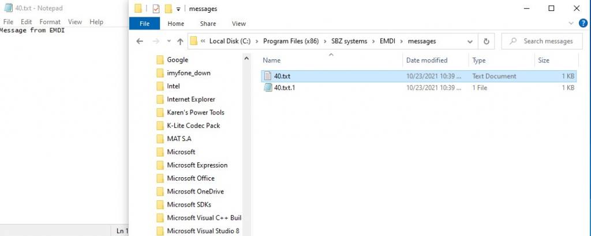
Task: Click EMDI in breadcrumb path
Action: (x=387, y=41)
